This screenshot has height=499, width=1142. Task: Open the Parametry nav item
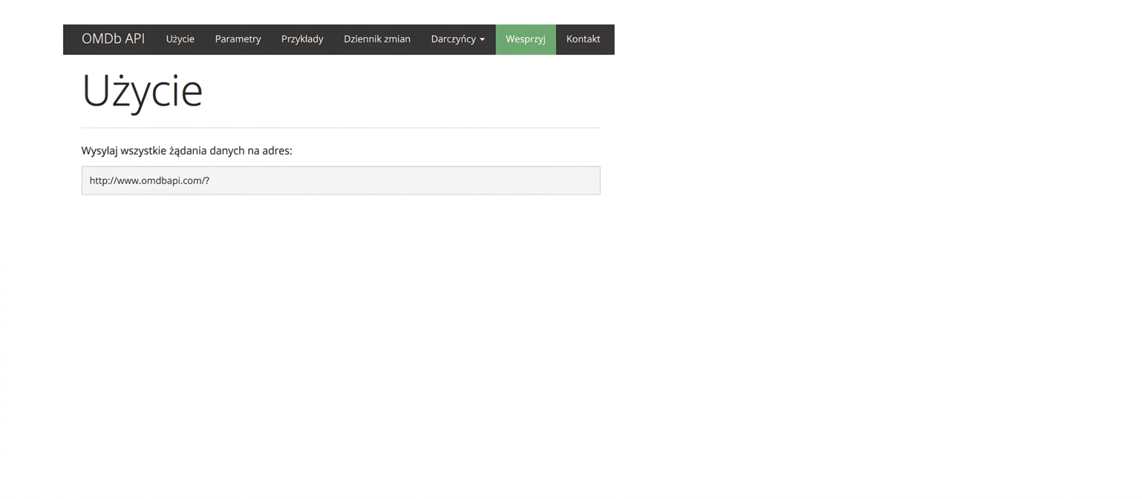238,39
